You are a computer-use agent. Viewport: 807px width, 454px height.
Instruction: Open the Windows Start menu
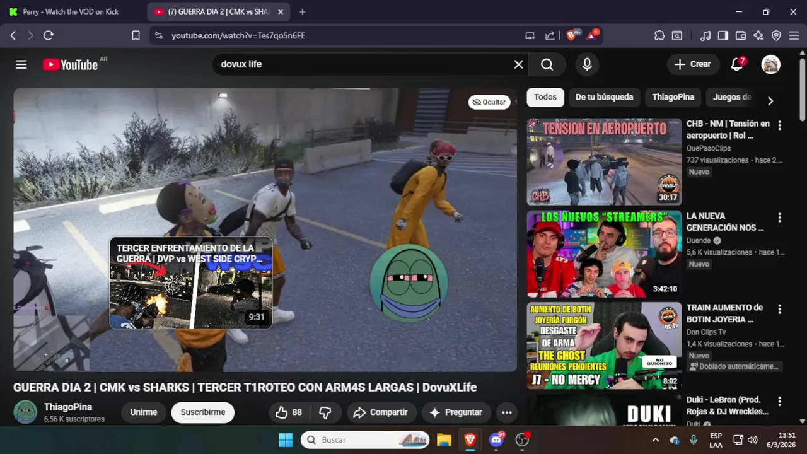click(286, 439)
